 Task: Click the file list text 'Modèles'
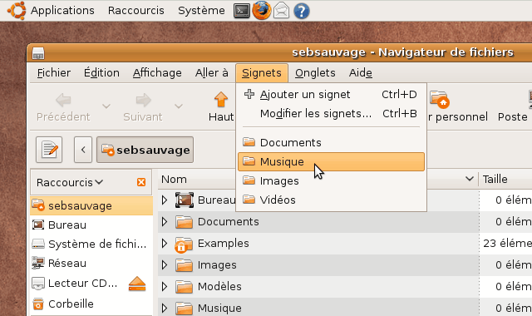point(219,286)
